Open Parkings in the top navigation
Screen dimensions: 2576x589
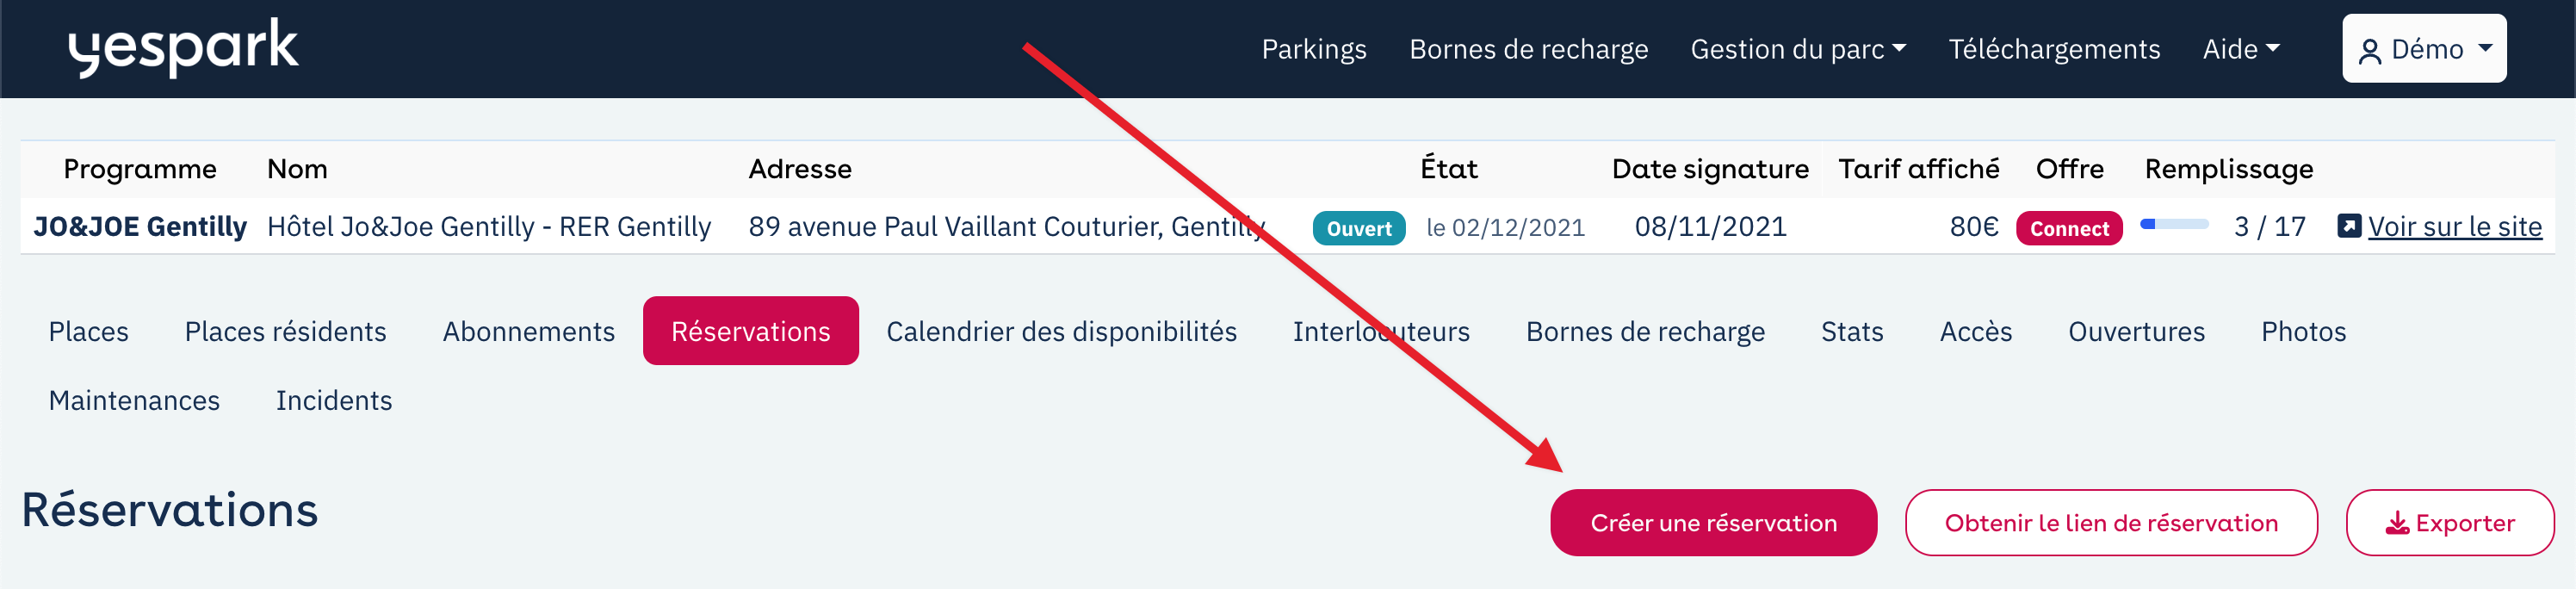point(1313,49)
